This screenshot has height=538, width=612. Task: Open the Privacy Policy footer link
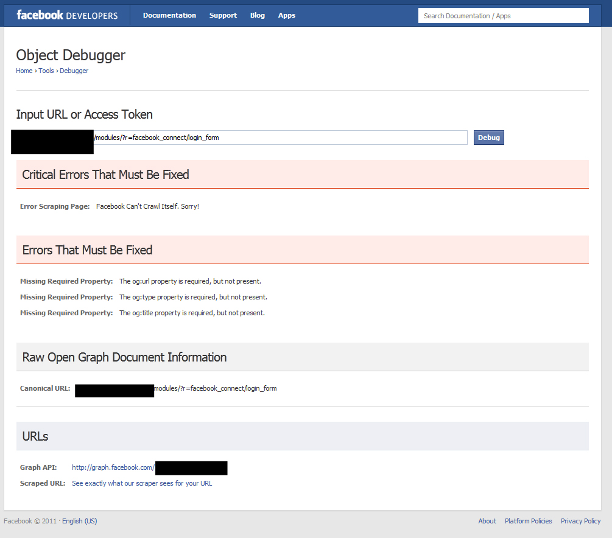click(580, 521)
